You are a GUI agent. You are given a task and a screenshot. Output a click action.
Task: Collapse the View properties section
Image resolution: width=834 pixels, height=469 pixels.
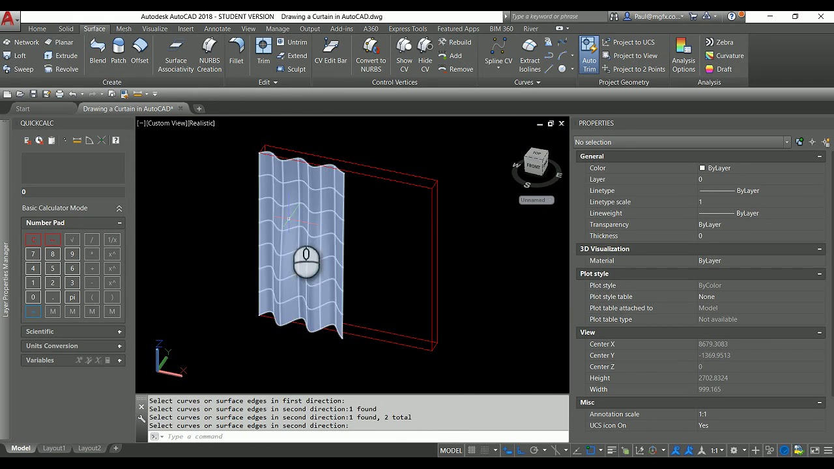[820, 332]
